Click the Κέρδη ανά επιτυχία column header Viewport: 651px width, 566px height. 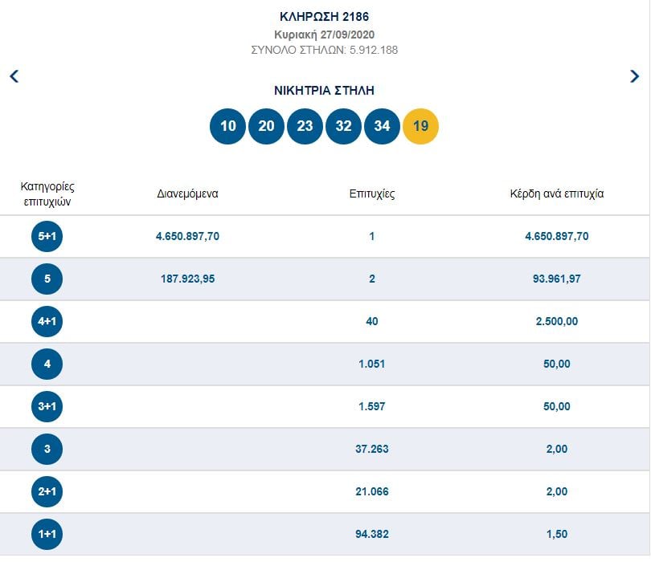pos(557,194)
